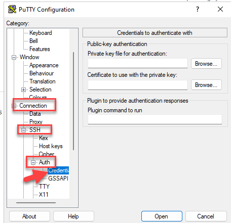Select Features in the category tree
Image resolution: width=231 pixels, height=223 pixels.
pos(40,49)
